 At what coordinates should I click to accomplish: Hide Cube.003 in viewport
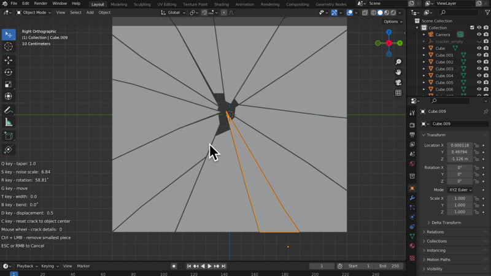click(479, 69)
